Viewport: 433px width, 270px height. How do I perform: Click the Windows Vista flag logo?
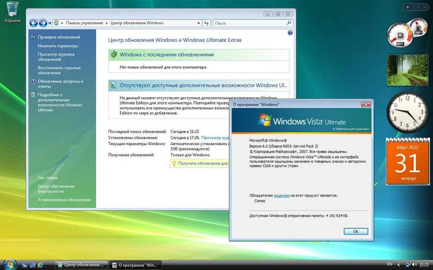click(x=265, y=120)
